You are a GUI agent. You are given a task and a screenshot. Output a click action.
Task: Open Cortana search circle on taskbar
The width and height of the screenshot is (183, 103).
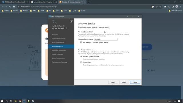coord(7,101)
